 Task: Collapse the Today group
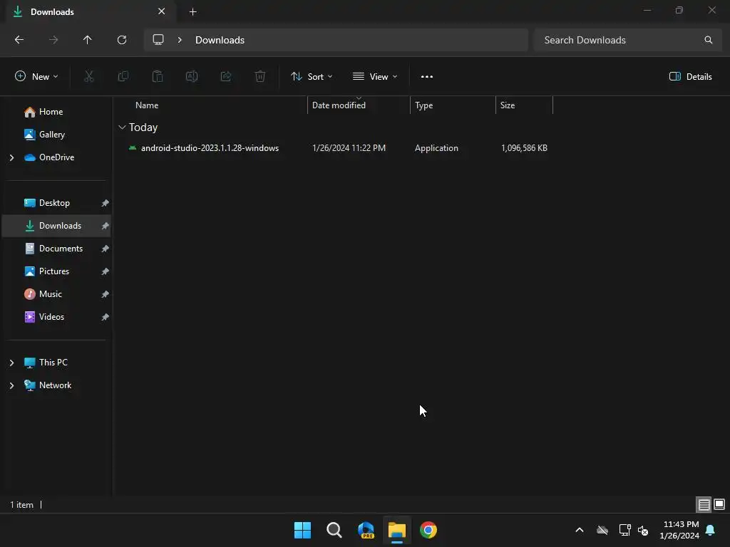[x=122, y=127]
